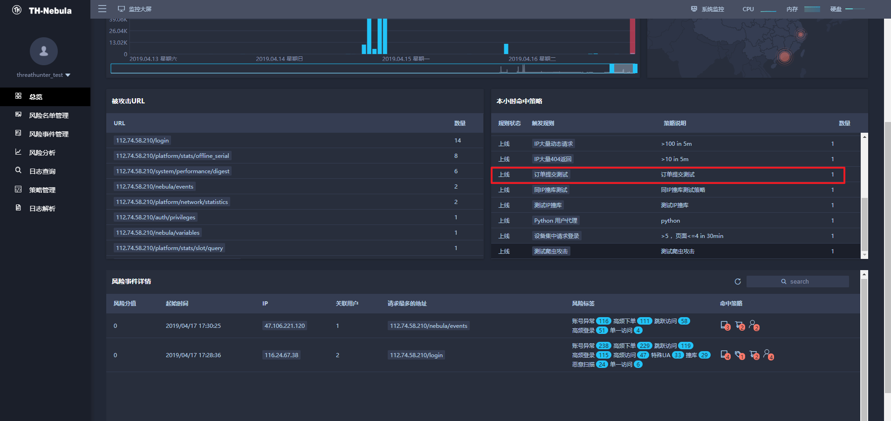The image size is (891, 421).
Task: Open the 监控大屏 monitor screen
Action: tap(135, 9)
